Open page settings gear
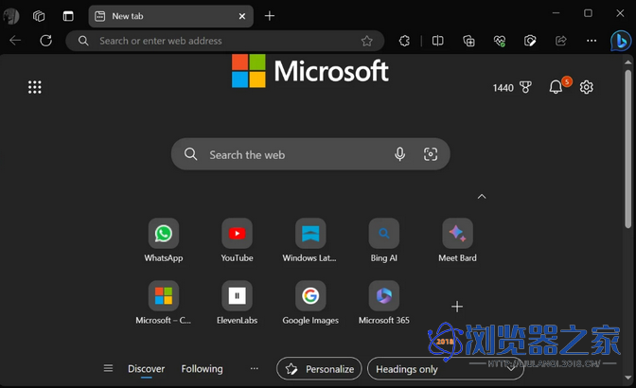636x388 pixels. click(x=586, y=87)
